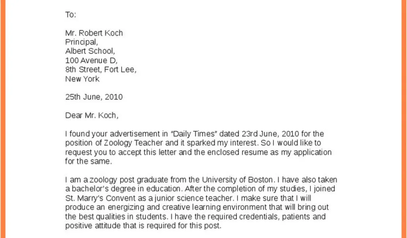Image resolution: width=407 pixels, height=238 pixels.
Task: Click the phrase "University of Boston"
Action: click(x=238, y=180)
